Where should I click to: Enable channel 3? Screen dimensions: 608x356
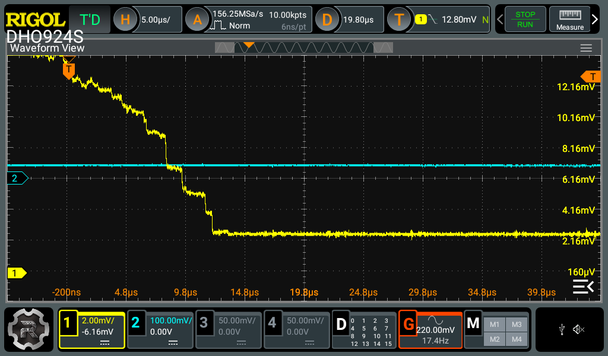(x=229, y=329)
